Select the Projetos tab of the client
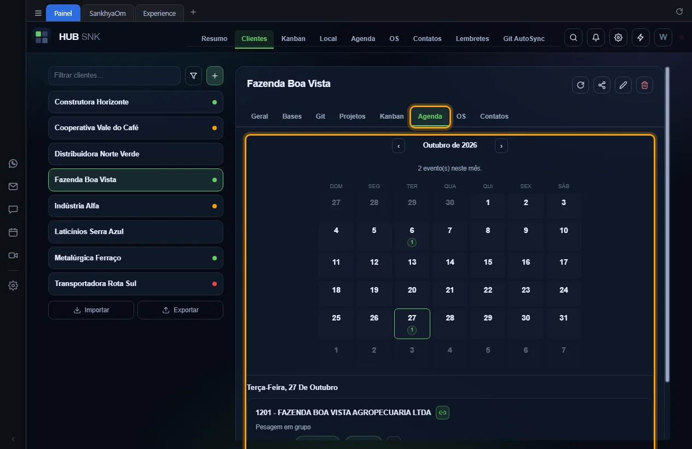Image resolution: width=692 pixels, height=449 pixels. [x=352, y=116]
